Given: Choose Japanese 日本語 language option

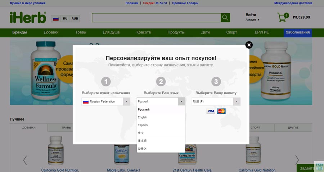Looking at the screenshot, I should point(161,141).
